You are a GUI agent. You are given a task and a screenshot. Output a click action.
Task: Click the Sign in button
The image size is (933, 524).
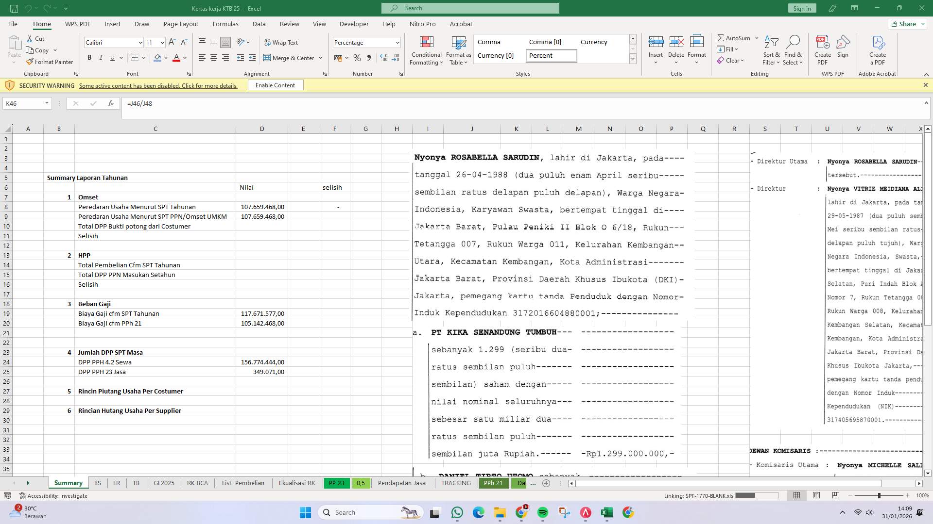pyautogui.click(x=801, y=8)
